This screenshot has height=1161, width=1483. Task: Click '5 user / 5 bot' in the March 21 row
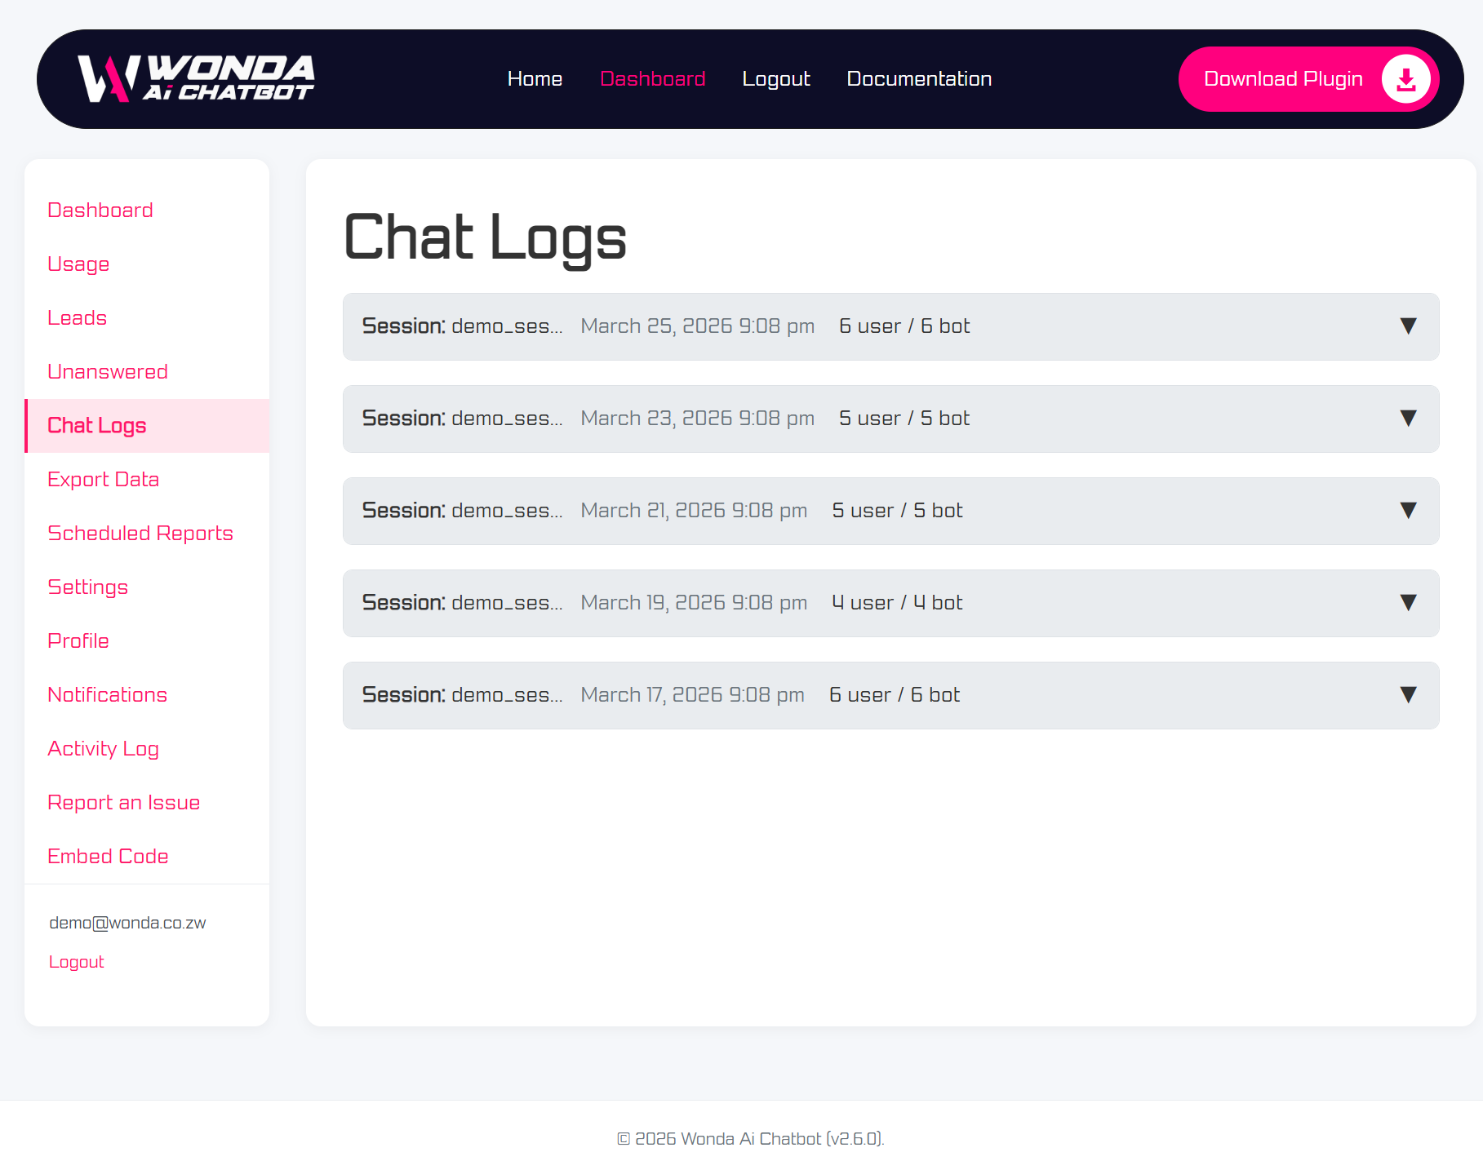tap(897, 511)
